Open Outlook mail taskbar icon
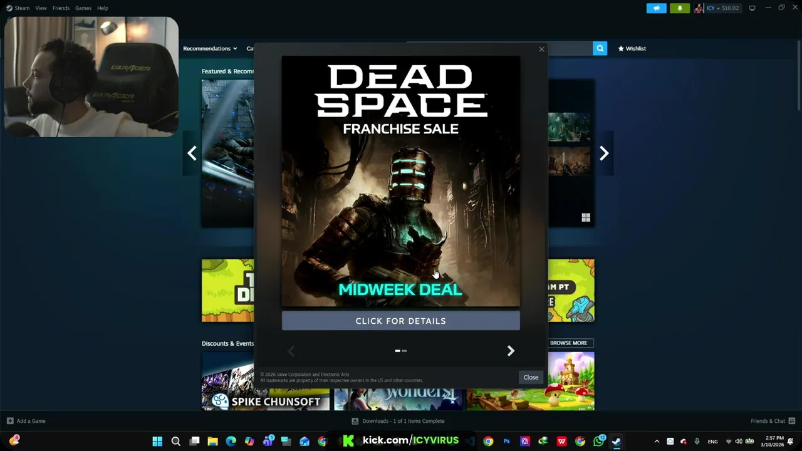The width and height of the screenshot is (802, 451). [x=305, y=441]
